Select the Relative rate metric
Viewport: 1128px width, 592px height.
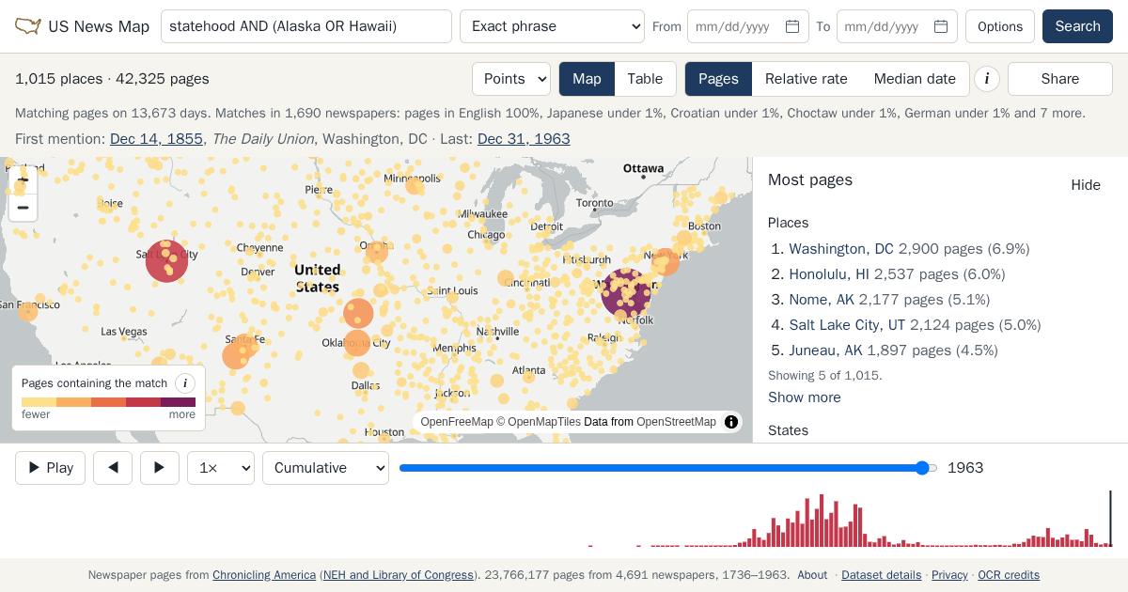tap(807, 79)
